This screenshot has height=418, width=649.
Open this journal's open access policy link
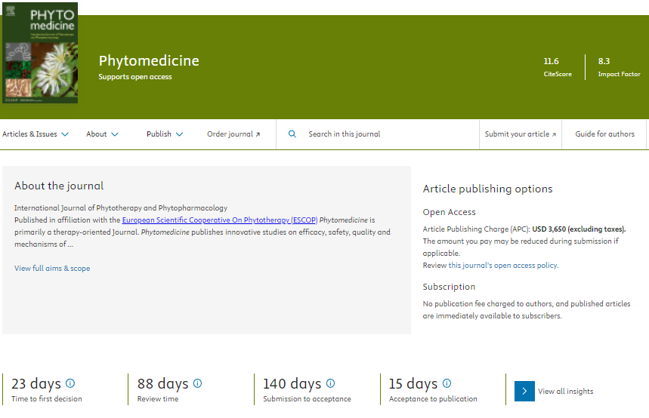click(503, 266)
